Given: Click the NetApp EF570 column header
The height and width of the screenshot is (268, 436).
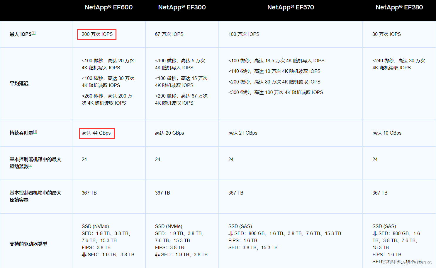Looking at the screenshot, I should click(291, 7).
